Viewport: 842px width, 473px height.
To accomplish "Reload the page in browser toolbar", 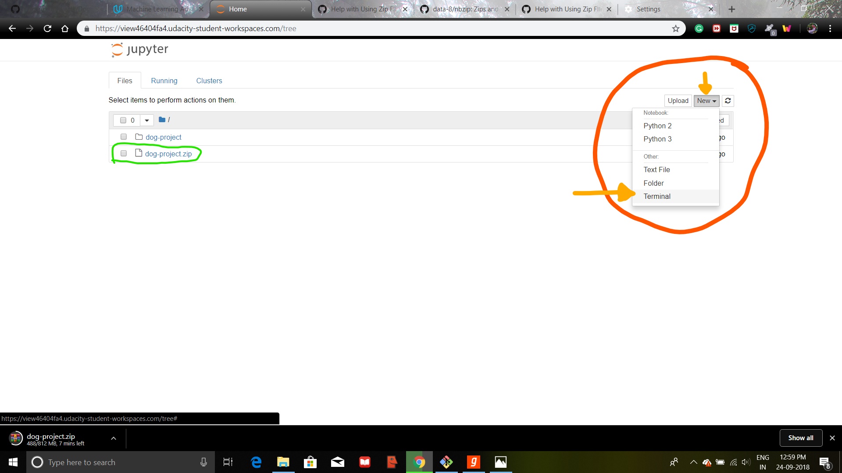I will click(x=47, y=29).
